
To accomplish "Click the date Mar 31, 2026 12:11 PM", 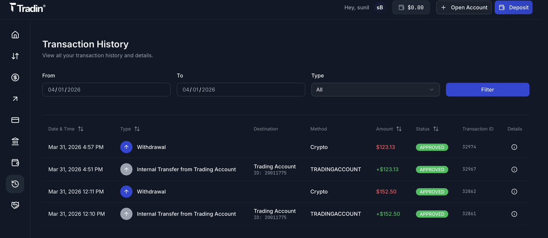I will (x=76, y=191).
